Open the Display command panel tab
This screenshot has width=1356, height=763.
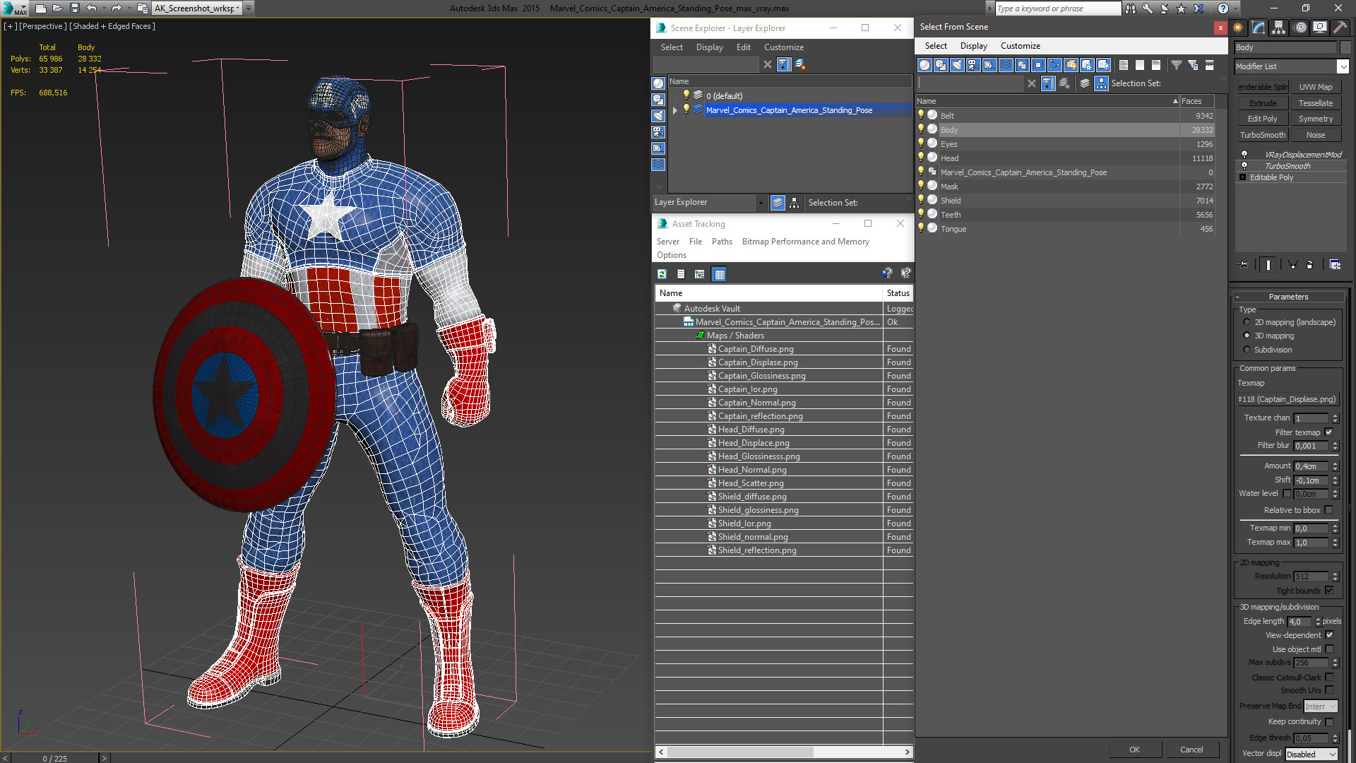pos(1319,28)
